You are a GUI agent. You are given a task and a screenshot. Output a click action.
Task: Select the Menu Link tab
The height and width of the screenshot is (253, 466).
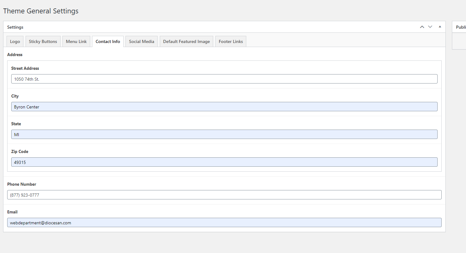click(x=76, y=41)
